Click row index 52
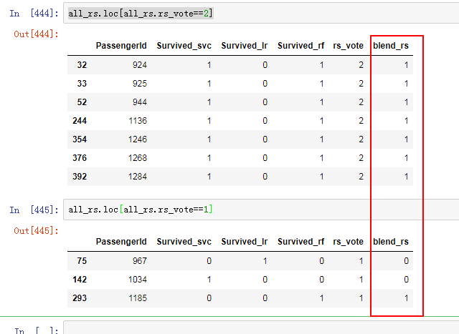 82,102
